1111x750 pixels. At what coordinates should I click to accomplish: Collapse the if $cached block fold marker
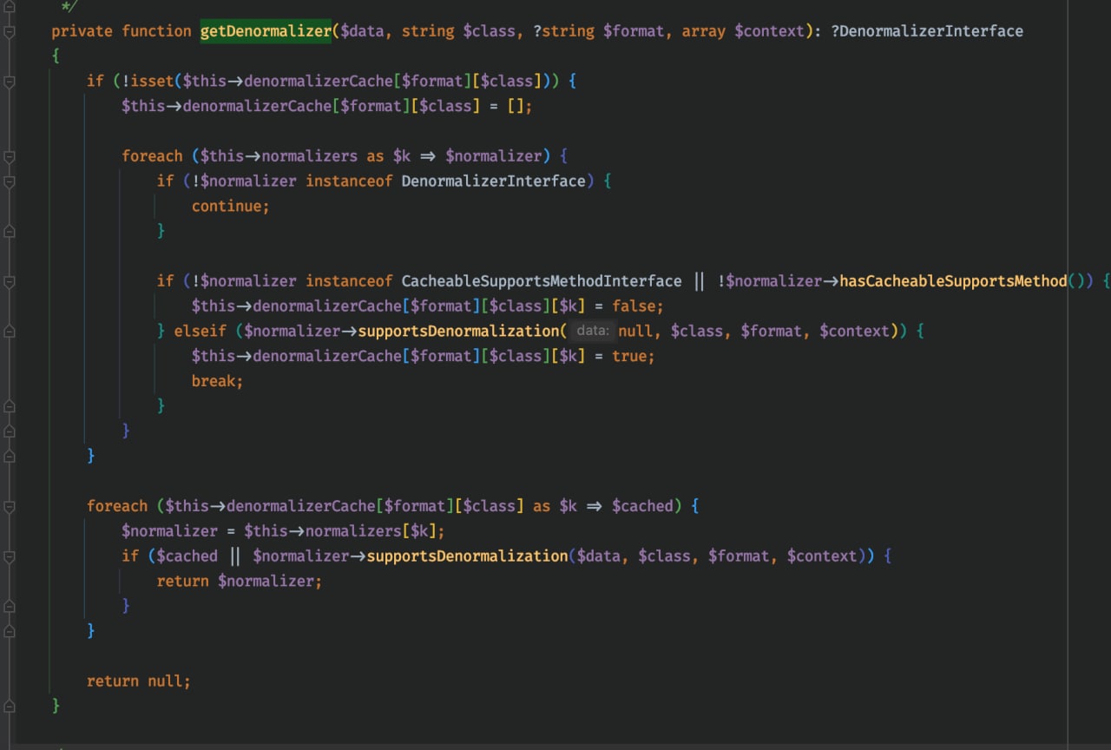click(x=10, y=556)
